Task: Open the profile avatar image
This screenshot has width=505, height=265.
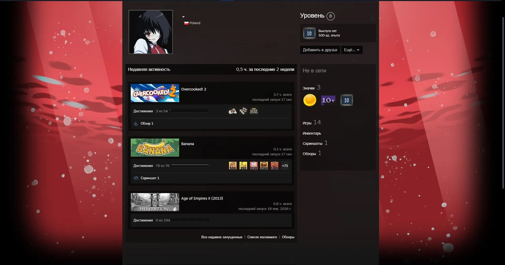Action: 151,32
